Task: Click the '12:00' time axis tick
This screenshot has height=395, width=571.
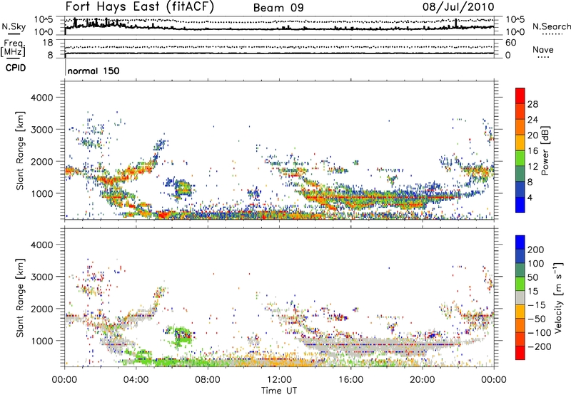Action: tap(279, 380)
